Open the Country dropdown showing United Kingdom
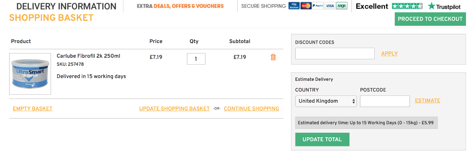This screenshot has height=152, width=471. click(326, 101)
